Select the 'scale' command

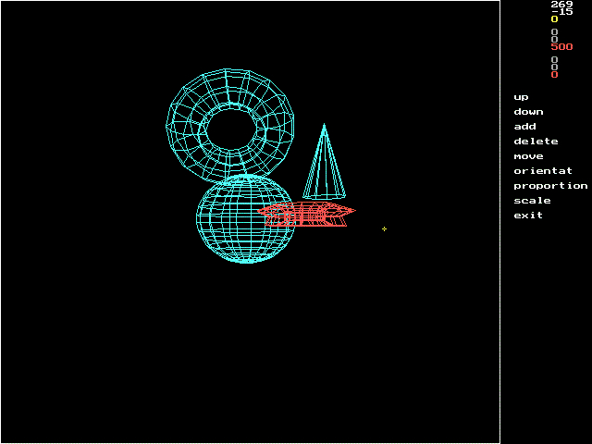click(532, 201)
